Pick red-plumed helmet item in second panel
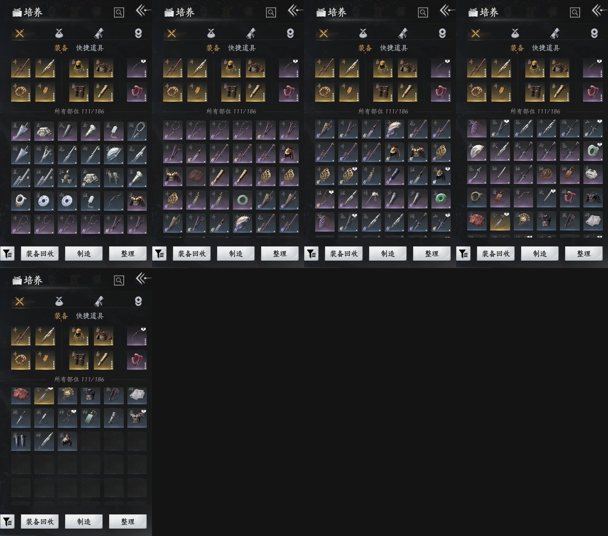Viewport: 608px width, 536px height. click(289, 153)
